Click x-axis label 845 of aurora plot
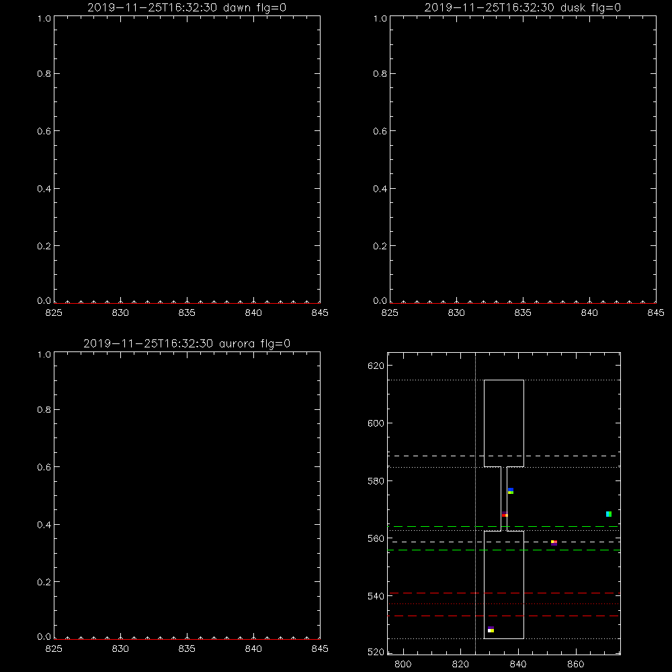This screenshot has width=672, height=672. (320, 649)
